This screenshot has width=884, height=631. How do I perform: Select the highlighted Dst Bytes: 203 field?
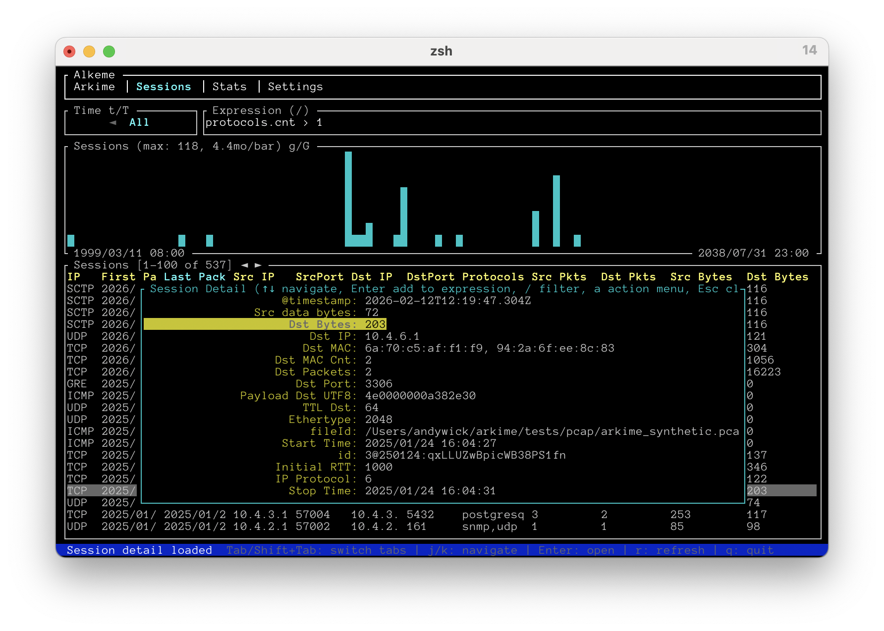265,324
